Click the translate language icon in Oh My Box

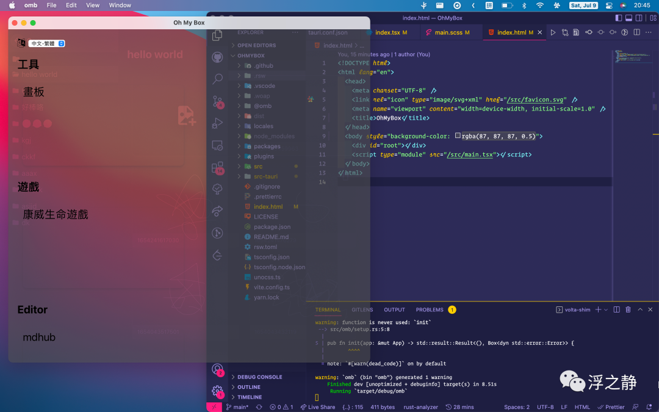(21, 43)
